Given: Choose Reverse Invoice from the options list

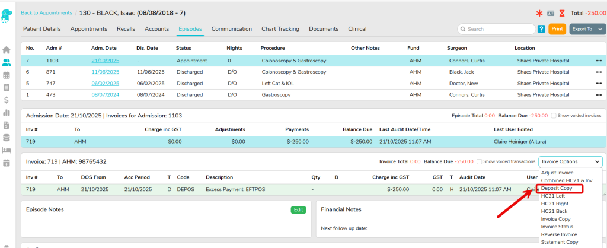Looking at the screenshot, I should [558, 234].
